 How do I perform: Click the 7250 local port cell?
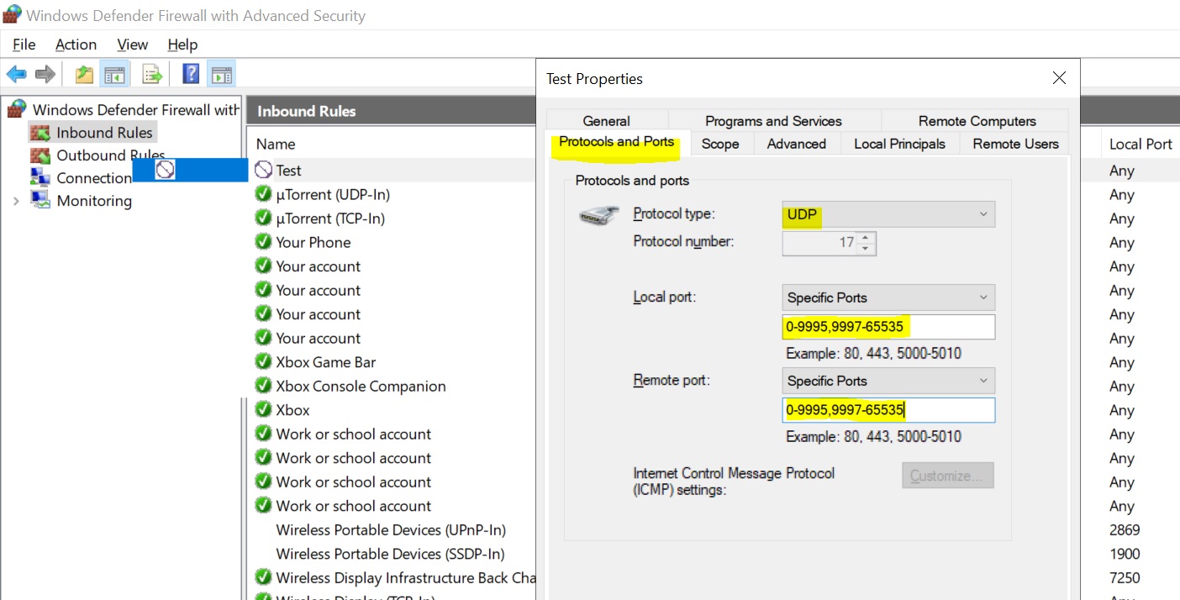[1125, 577]
